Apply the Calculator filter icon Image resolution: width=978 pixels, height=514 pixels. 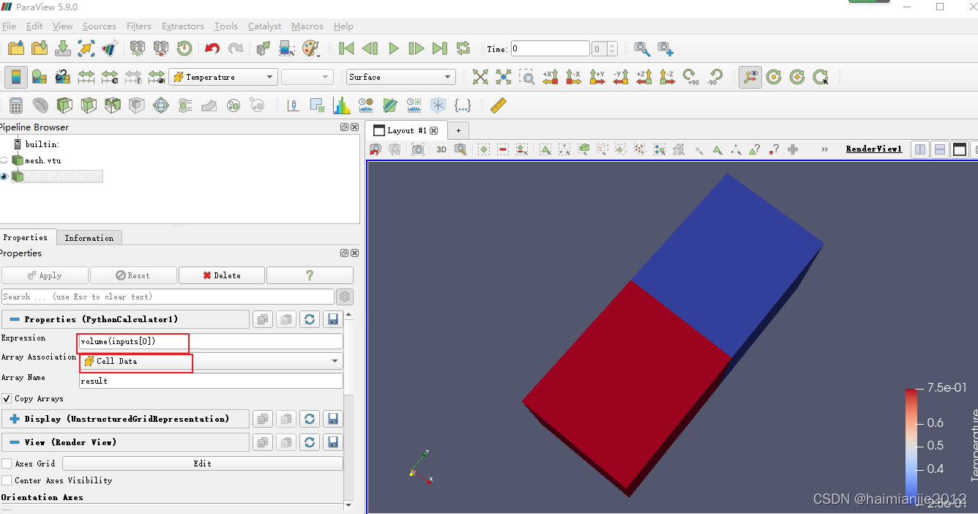point(16,105)
